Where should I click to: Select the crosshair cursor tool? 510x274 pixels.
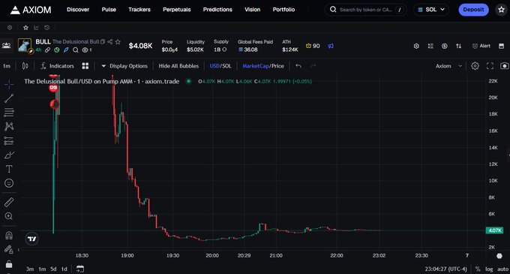[x=9, y=84]
